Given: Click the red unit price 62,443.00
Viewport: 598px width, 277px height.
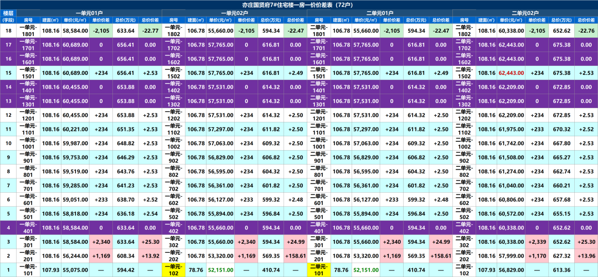Looking at the screenshot, I should pyautogui.click(x=512, y=73).
